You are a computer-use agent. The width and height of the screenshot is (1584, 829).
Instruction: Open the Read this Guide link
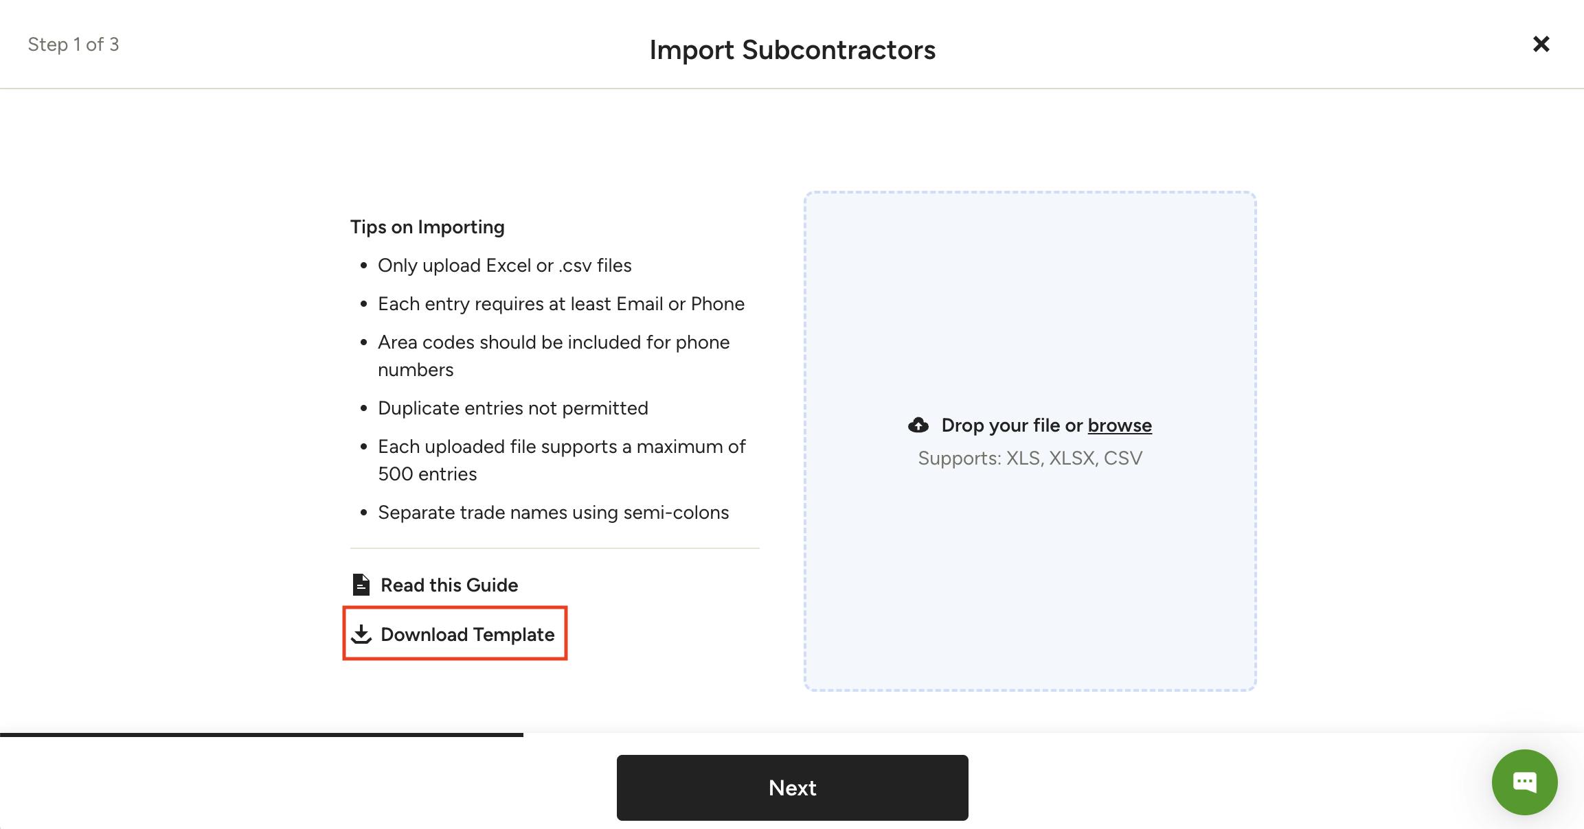click(x=449, y=584)
